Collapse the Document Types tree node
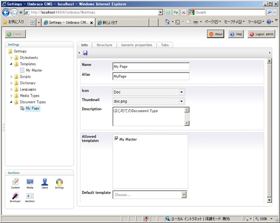The image size is (280, 223). pyautogui.click(x=11, y=102)
